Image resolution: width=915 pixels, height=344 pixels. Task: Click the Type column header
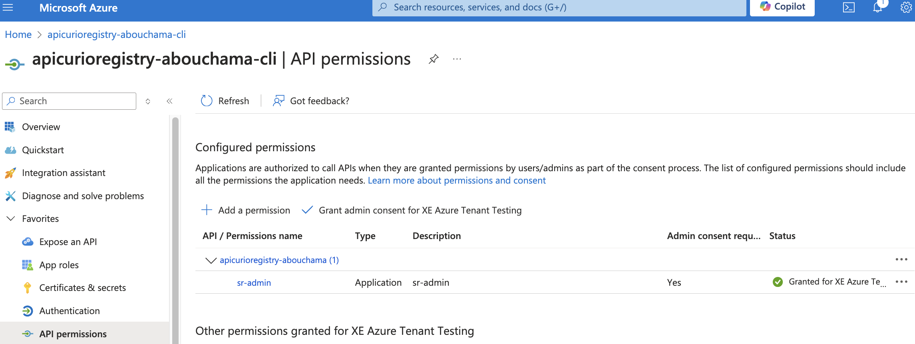365,236
